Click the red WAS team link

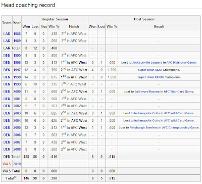7,164
